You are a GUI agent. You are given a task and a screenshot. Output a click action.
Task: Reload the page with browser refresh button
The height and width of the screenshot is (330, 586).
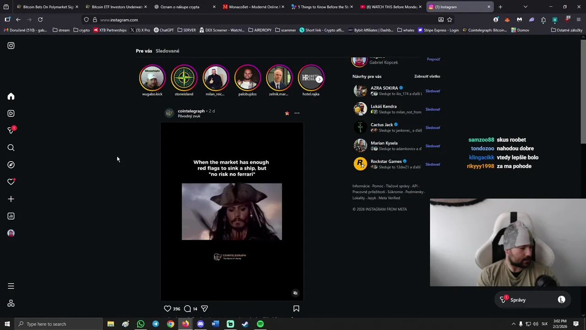tap(40, 20)
